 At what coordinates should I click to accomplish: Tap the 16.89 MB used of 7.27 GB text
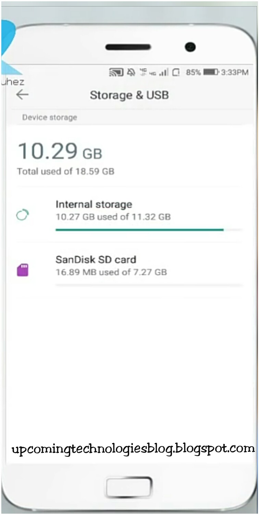(x=111, y=272)
